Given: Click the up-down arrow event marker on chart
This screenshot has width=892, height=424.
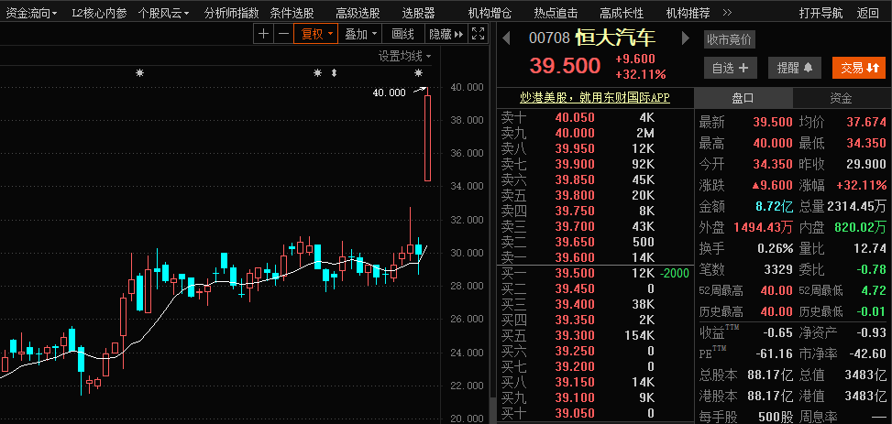Looking at the screenshot, I should 334,72.
